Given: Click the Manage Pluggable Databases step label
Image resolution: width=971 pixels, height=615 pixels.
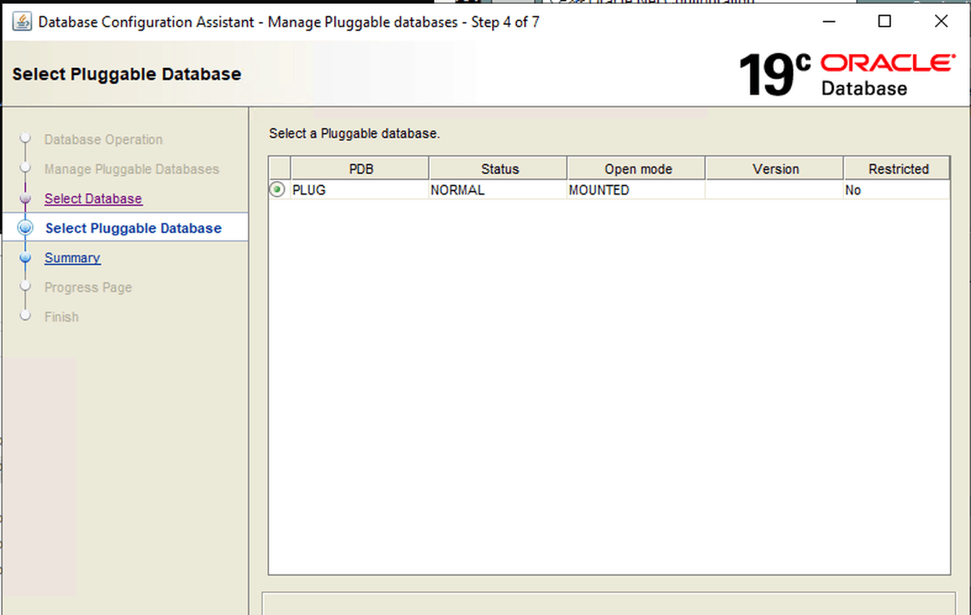Looking at the screenshot, I should click(x=131, y=170).
